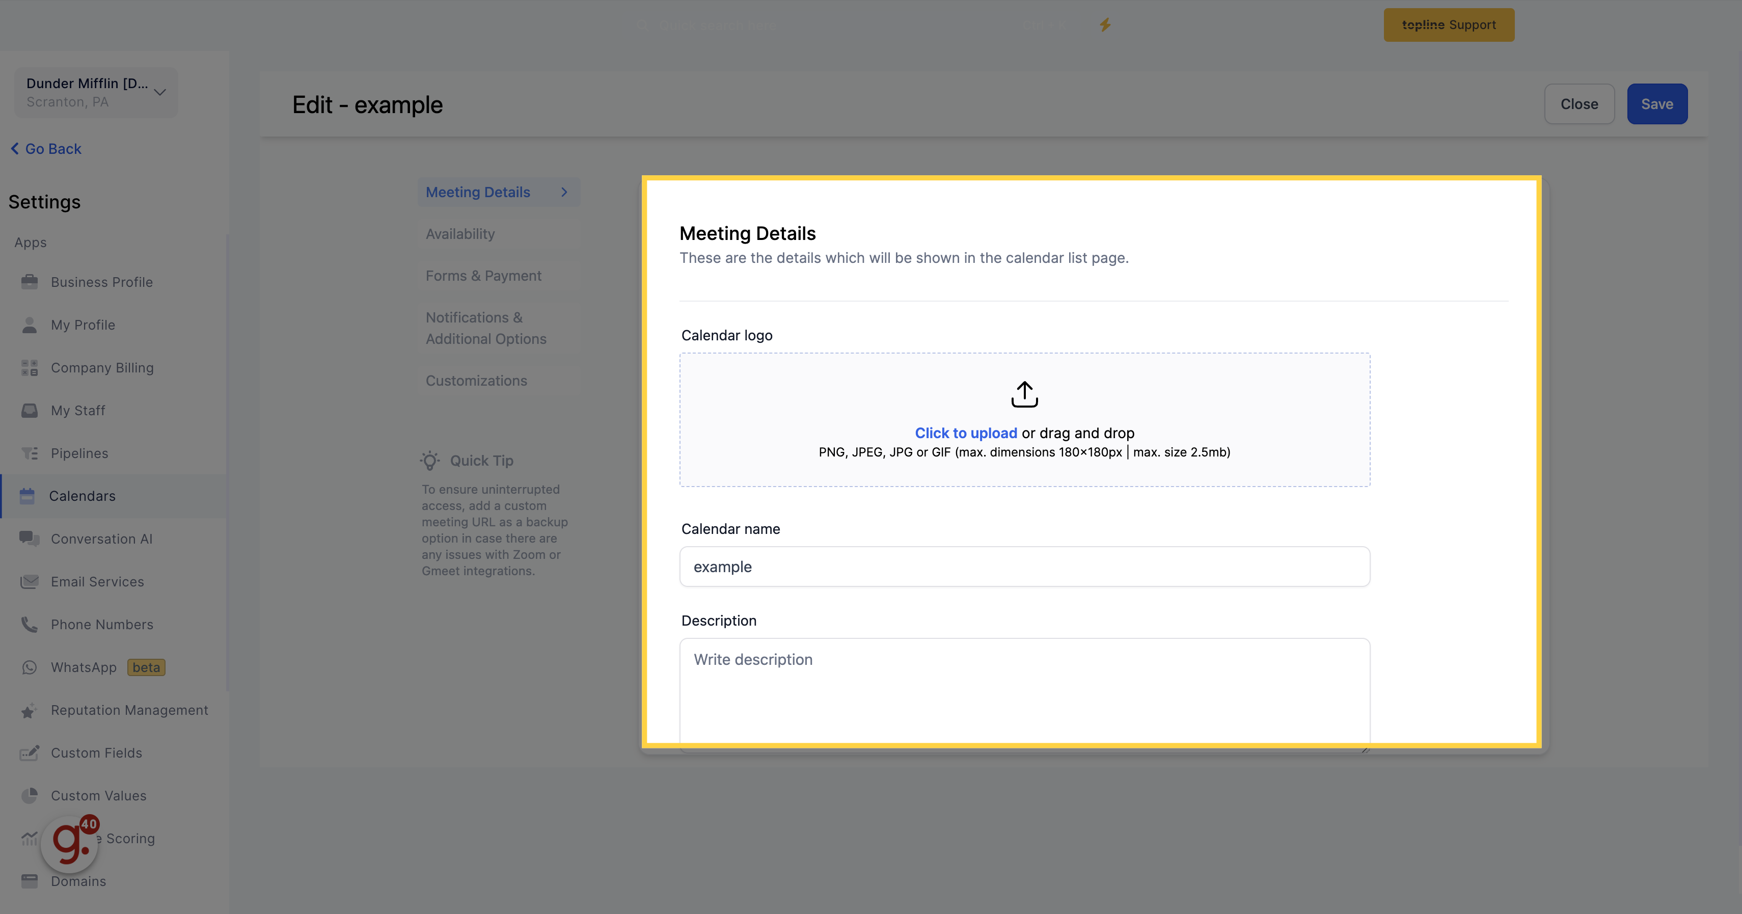Click the WhatsApp beta label dropdown
1742x914 pixels.
click(x=146, y=666)
